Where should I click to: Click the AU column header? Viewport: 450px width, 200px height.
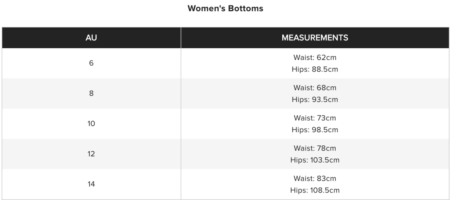(91, 38)
